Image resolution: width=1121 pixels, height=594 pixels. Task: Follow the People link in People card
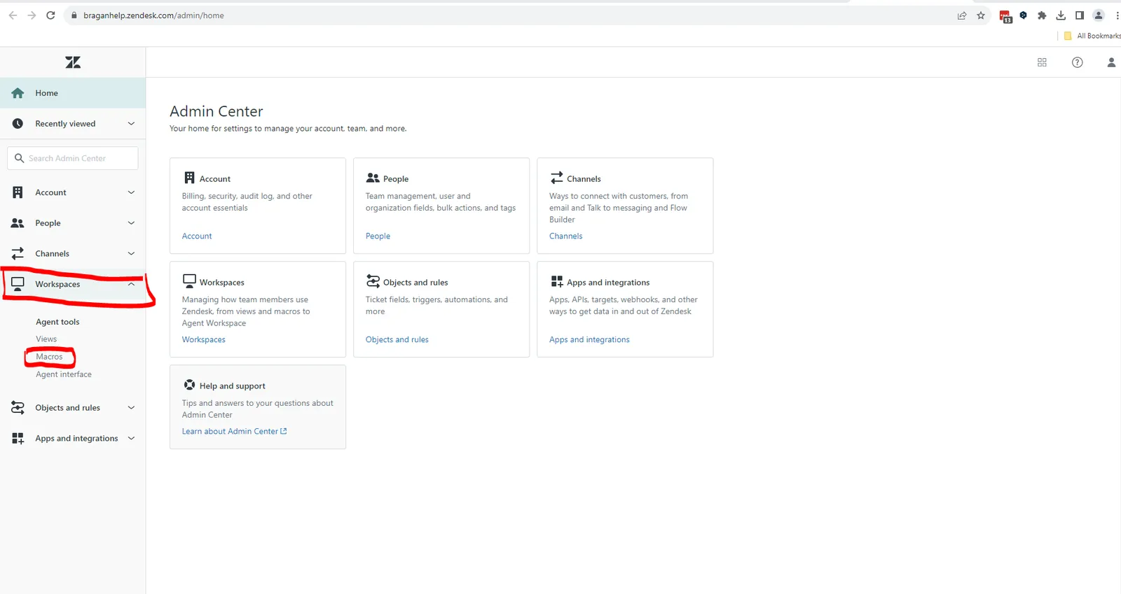(378, 236)
